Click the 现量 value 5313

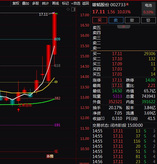tap(117, 96)
